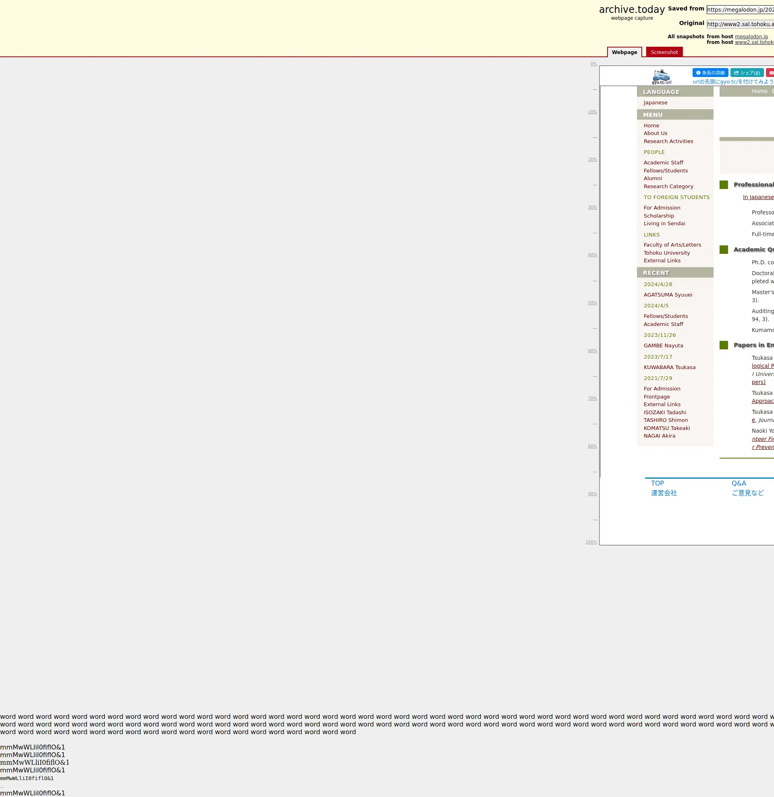Viewport: 774px width, 797px height.
Task: Open Research Activities in the menu
Action: coord(668,141)
